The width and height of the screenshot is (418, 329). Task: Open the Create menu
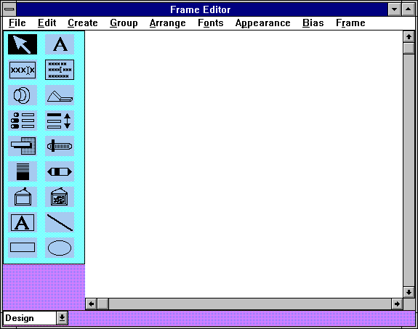(83, 23)
